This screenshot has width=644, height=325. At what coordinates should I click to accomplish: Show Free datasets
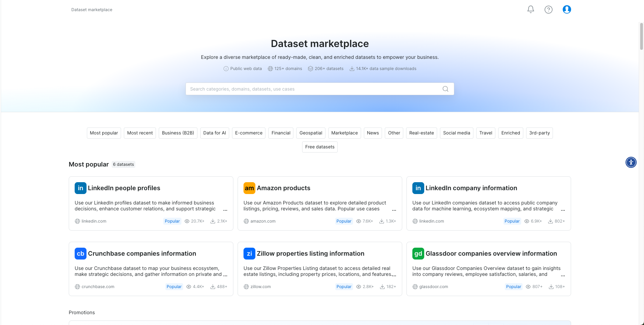[320, 147]
